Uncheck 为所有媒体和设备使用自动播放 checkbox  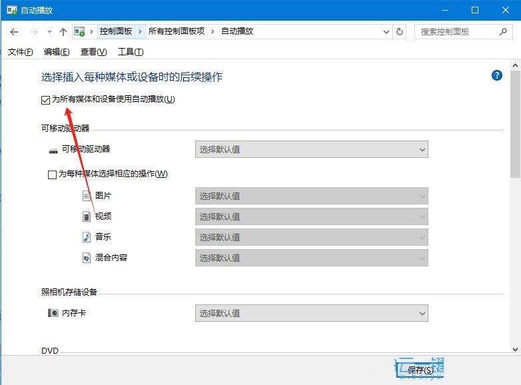point(45,100)
